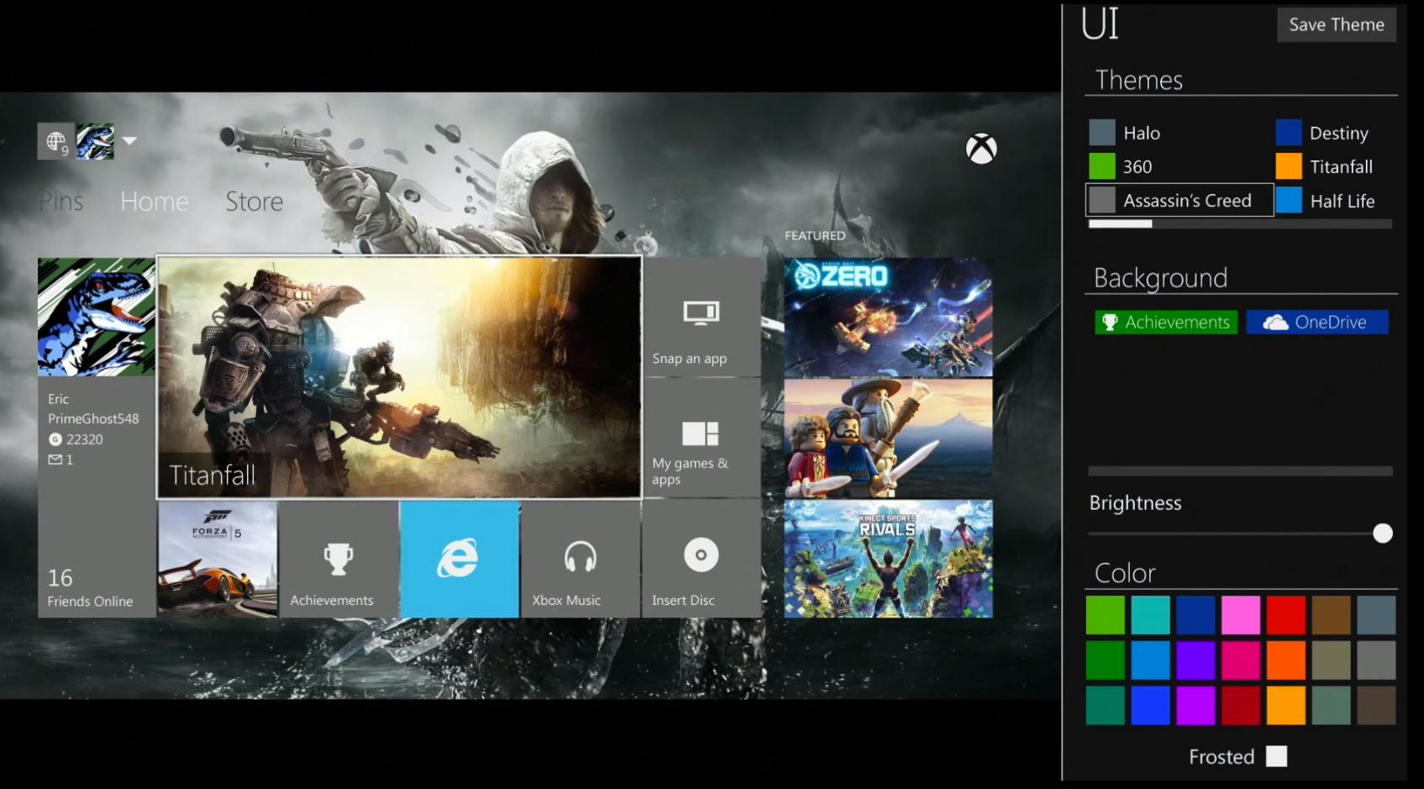
Task: Open the Xbox Music headphones tile
Action: 581,560
